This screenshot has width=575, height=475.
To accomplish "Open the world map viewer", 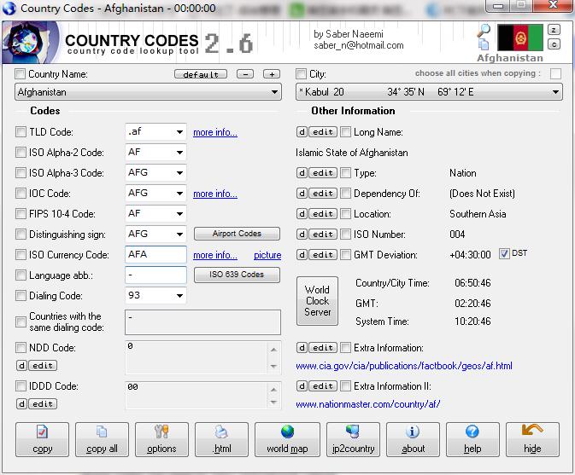I will point(287,439).
